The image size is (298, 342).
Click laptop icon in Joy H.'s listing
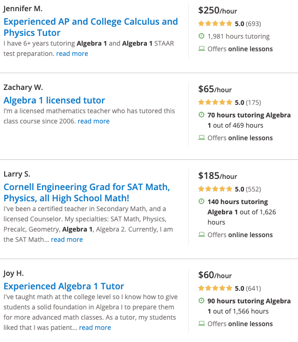tap(201, 323)
